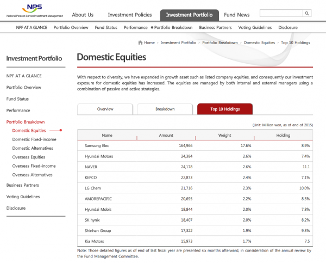The height and width of the screenshot is (263, 326).
Task: Open Overseas Alternatives in sidebar
Action: point(32,175)
